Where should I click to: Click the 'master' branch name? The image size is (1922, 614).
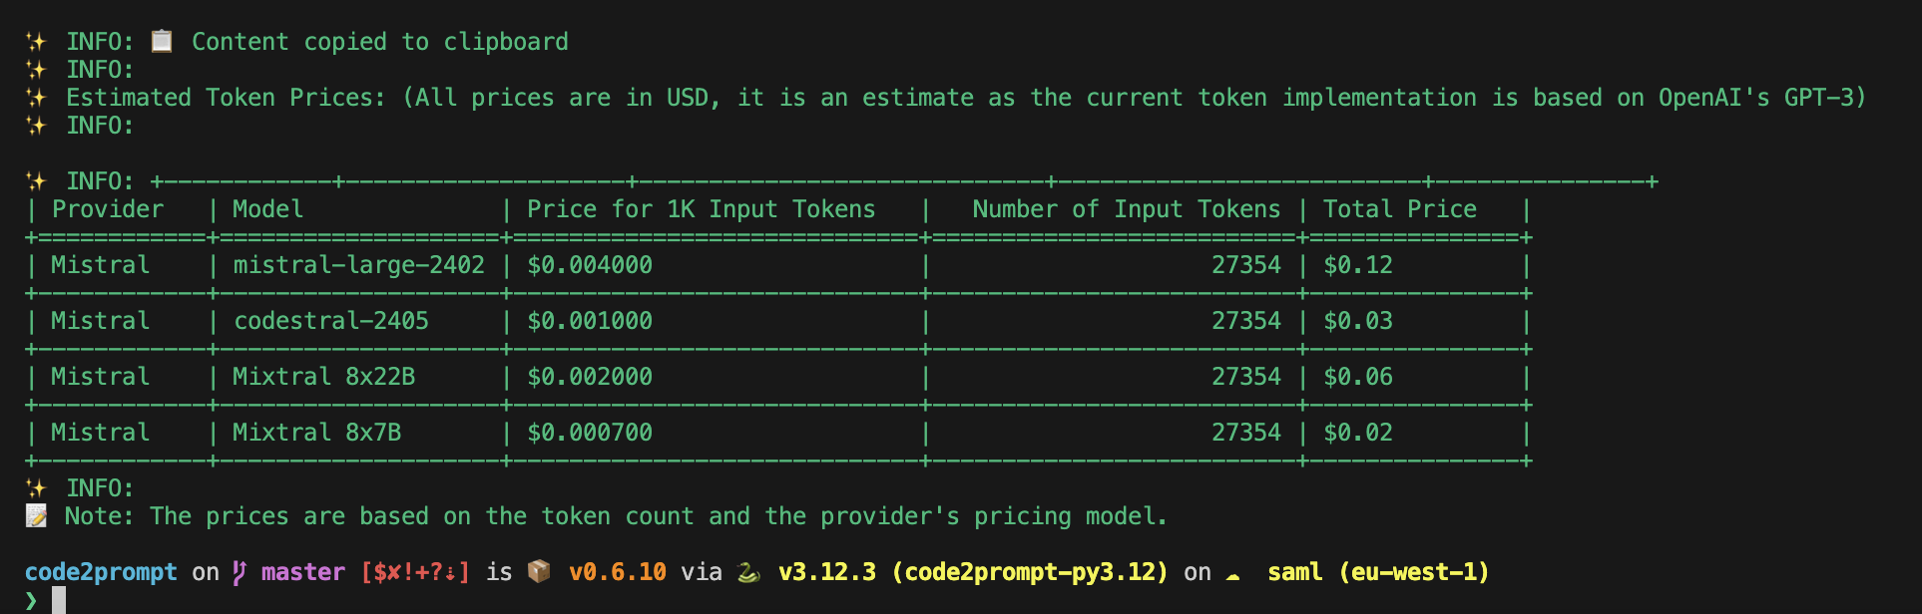click(302, 572)
